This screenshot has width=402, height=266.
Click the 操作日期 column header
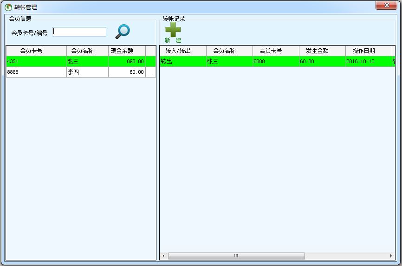(369, 51)
